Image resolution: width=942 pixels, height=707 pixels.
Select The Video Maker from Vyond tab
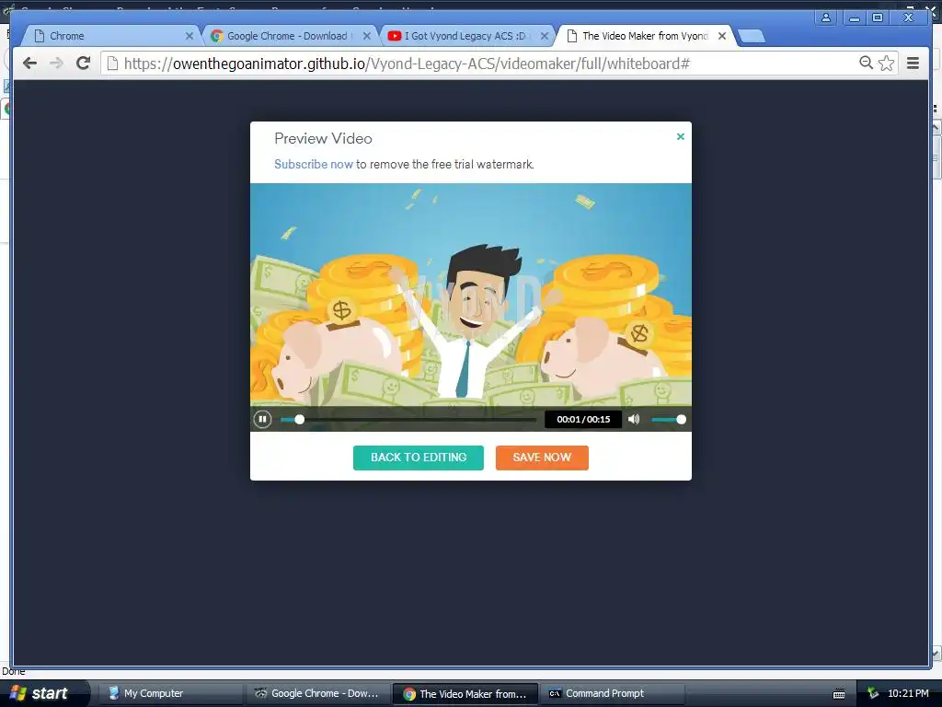(x=643, y=36)
